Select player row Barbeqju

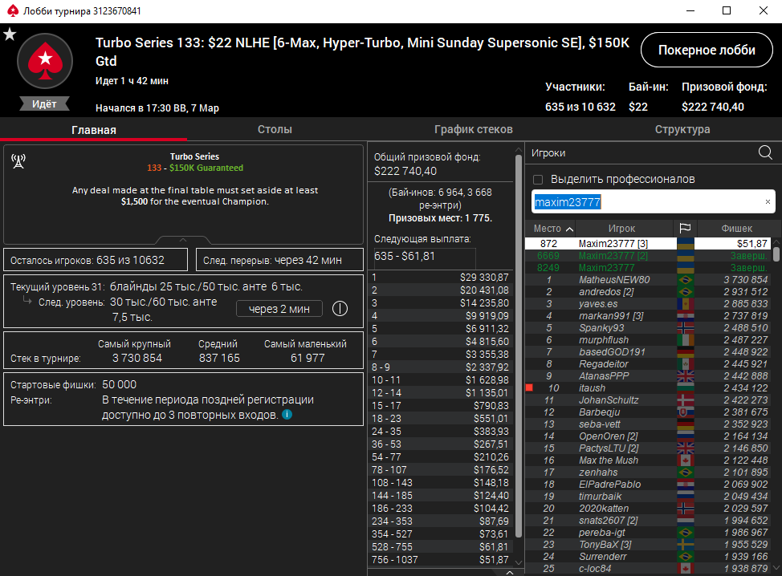click(x=649, y=412)
